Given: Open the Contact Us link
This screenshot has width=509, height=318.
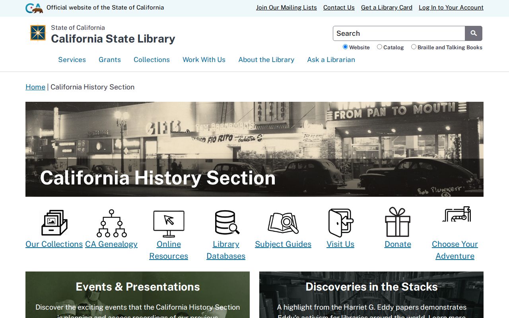Looking at the screenshot, I should point(339,8).
